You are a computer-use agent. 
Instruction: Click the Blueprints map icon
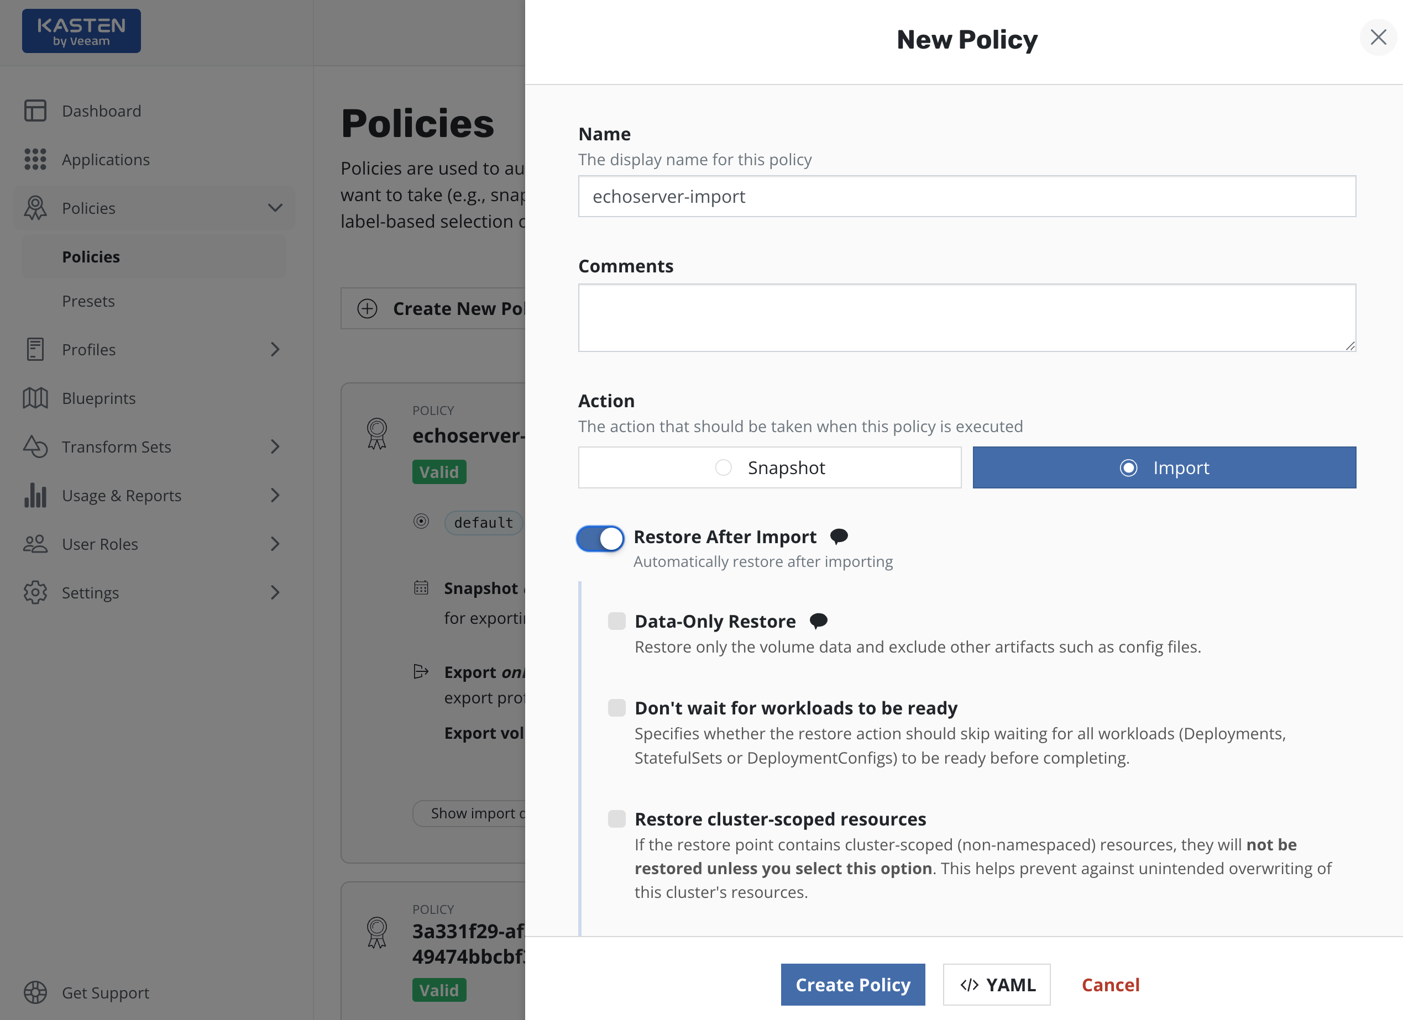pos(35,398)
